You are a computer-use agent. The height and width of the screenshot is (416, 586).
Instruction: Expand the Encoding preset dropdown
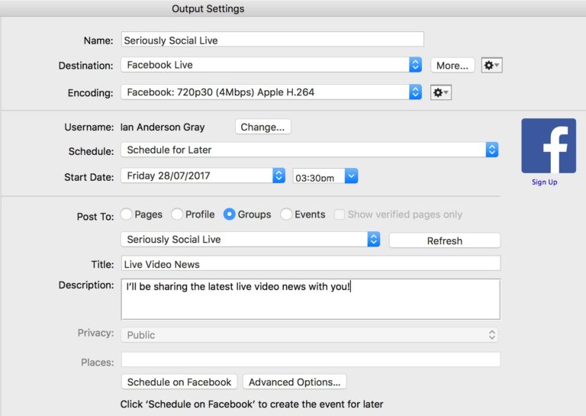click(415, 92)
